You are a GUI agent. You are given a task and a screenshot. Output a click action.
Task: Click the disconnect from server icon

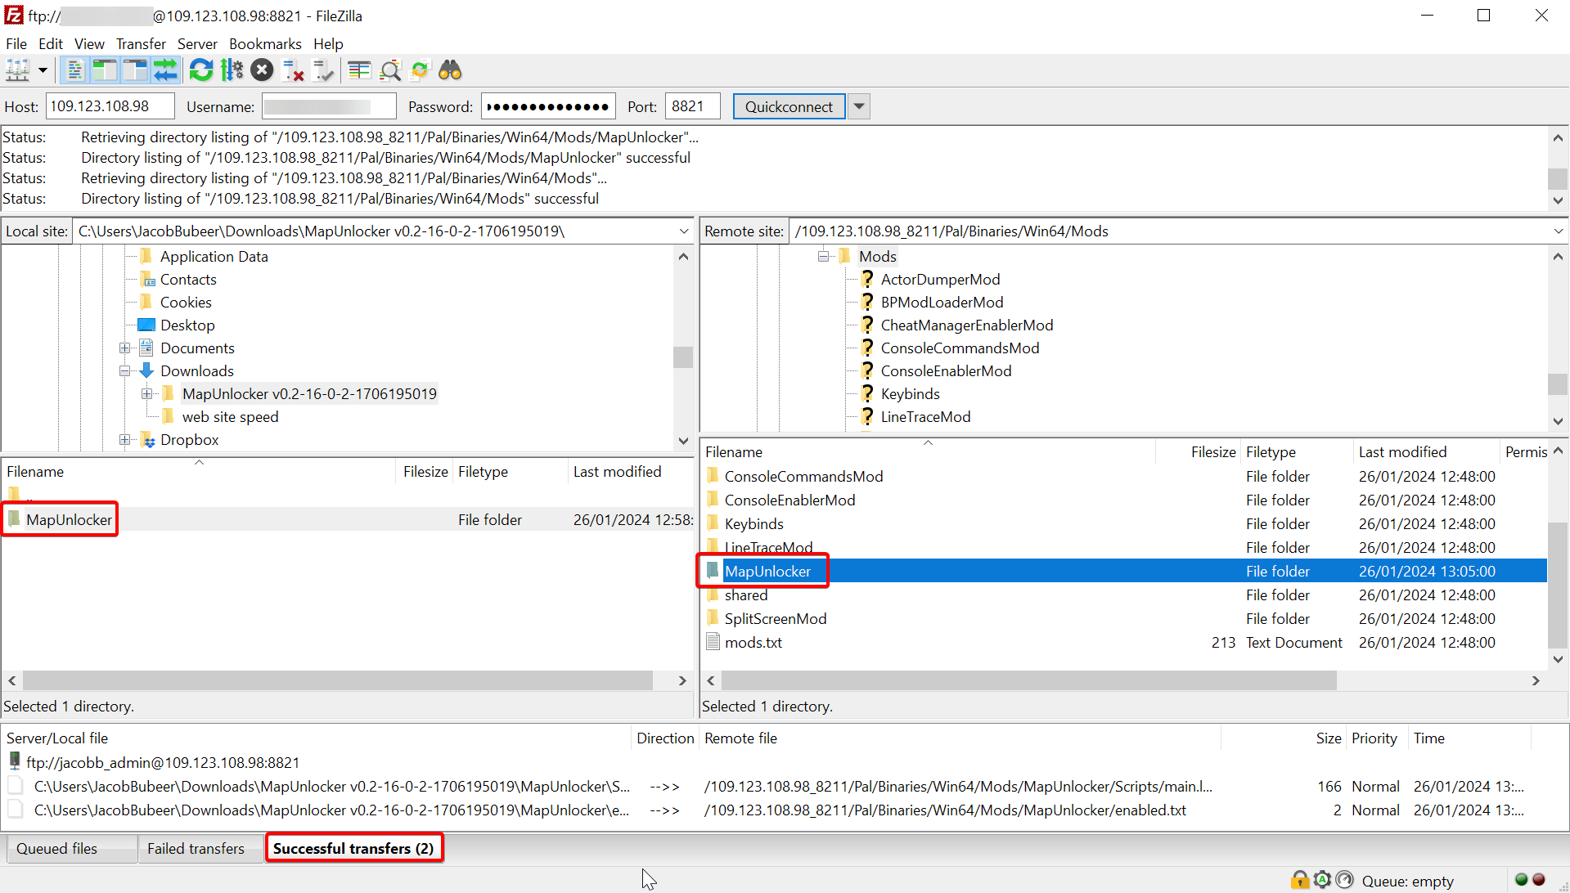tap(293, 71)
